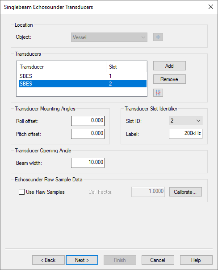Open the Object Vessel dropdown
Screen dimensions: 218x270
109,37
